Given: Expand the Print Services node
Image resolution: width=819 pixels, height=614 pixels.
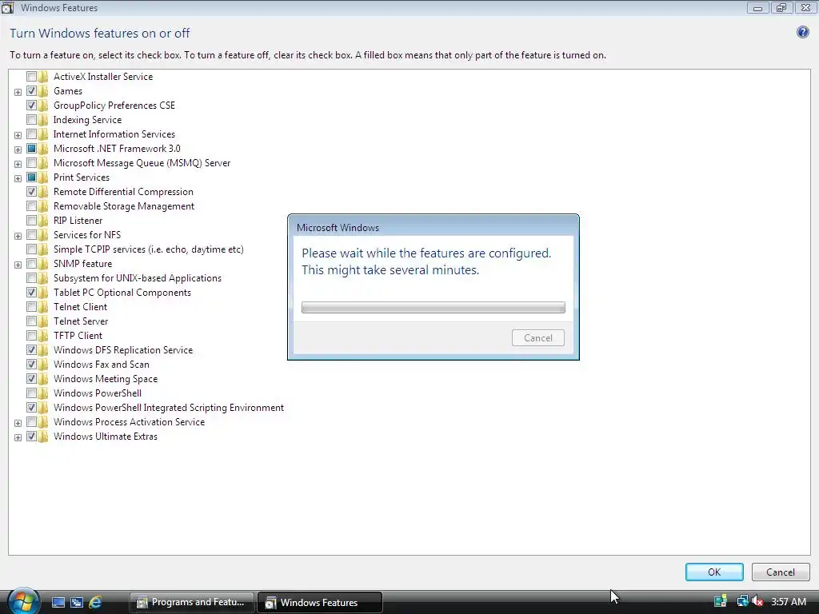Looking at the screenshot, I should tap(18, 178).
